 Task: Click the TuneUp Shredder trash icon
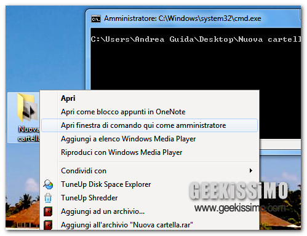[x=48, y=198]
